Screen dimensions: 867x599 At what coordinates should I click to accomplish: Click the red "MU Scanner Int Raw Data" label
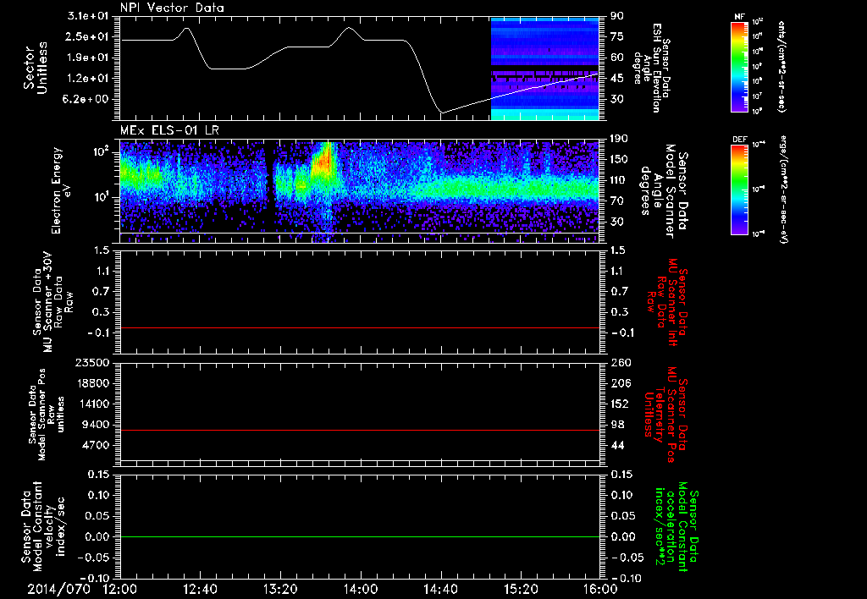pyautogui.click(x=667, y=302)
